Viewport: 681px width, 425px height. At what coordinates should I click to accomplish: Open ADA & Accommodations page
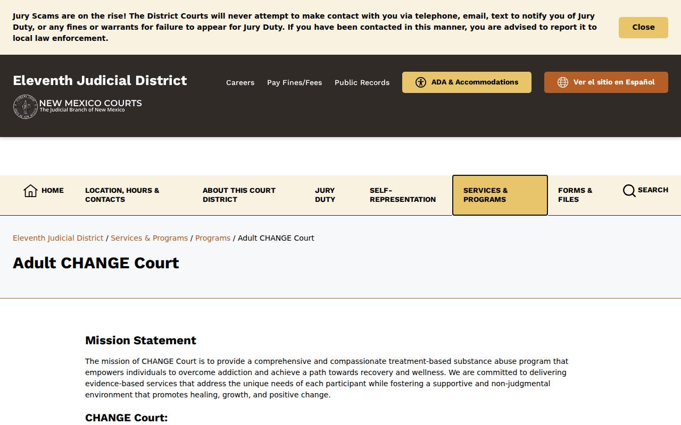[467, 82]
